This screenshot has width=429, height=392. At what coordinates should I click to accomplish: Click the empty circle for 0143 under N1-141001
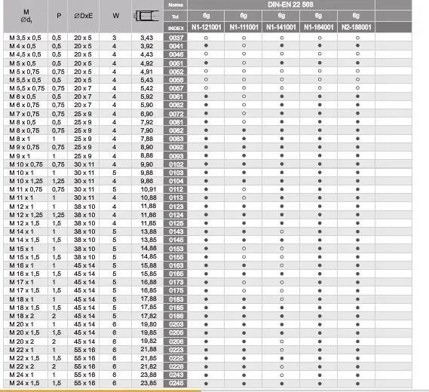click(281, 231)
